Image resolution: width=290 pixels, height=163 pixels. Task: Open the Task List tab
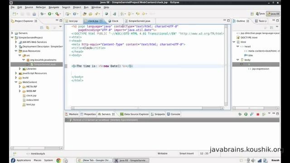tap(261, 21)
